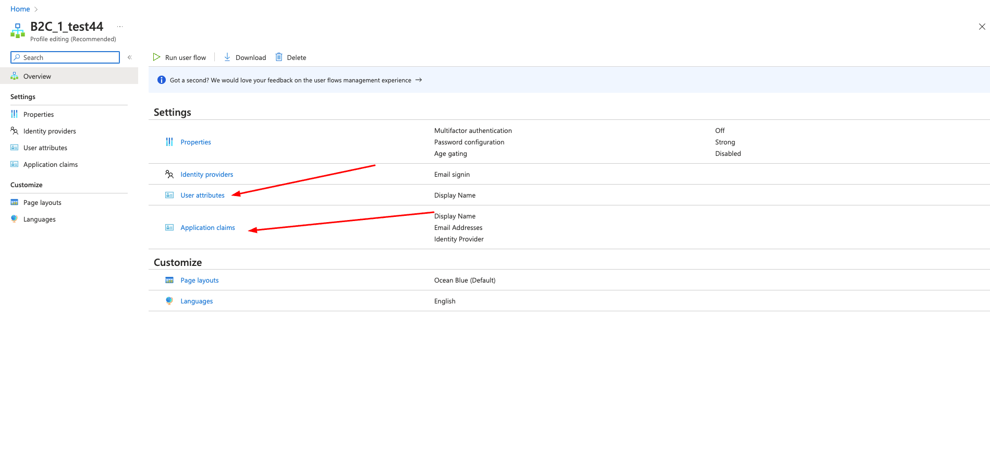Screen dimensions: 990x463
Task: Click the User attributes icon in the sidebar
Action: [x=15, y=148]
